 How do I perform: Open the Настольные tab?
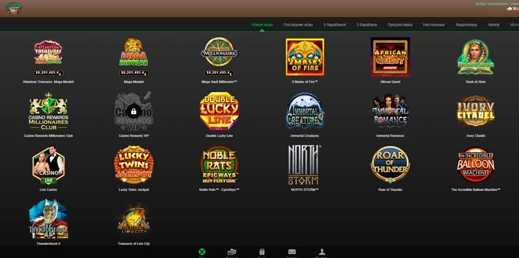pos(434,25)
